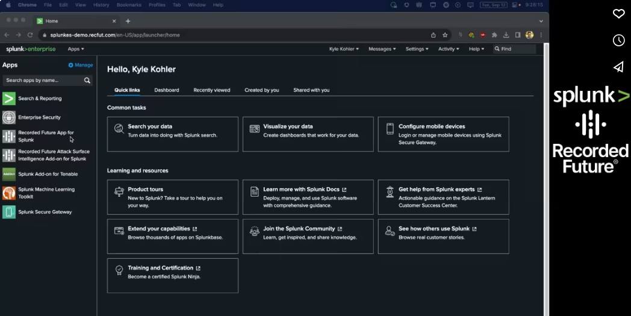Click the Extend your capabilities icon
This screenshot has height=316, width=631.
[x=119, y=231]
